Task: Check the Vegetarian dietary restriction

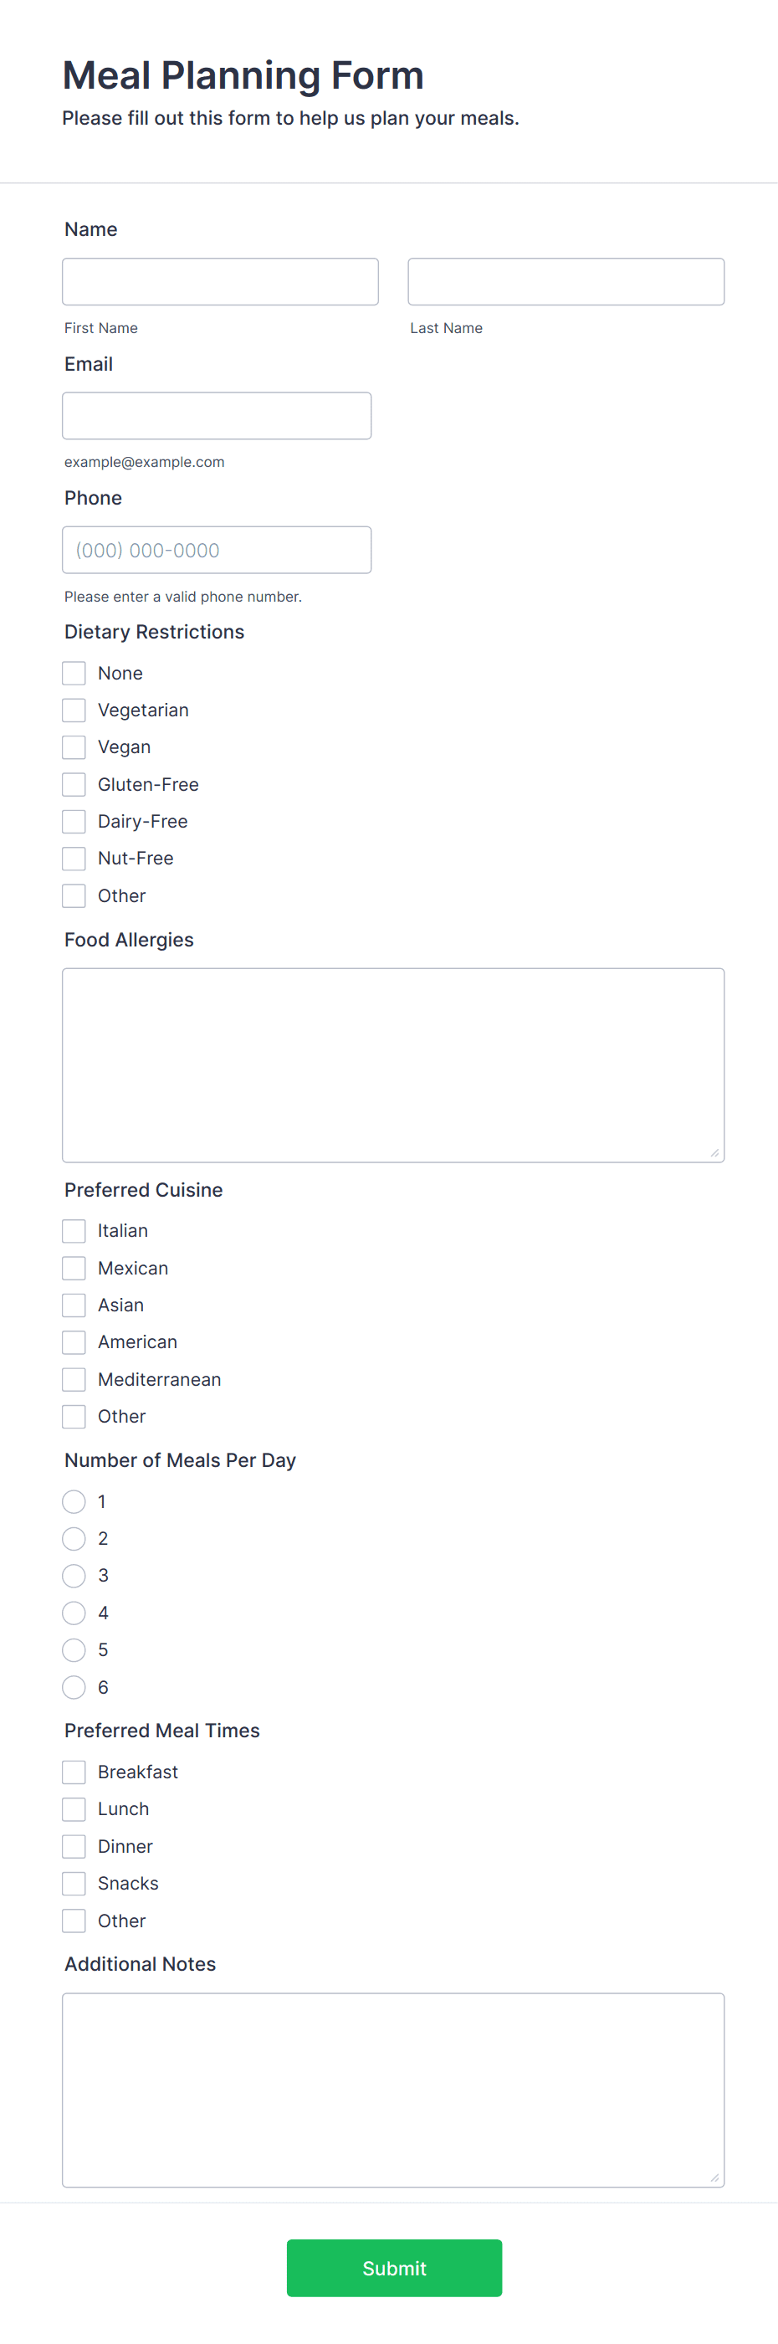Action: [74, 710]
